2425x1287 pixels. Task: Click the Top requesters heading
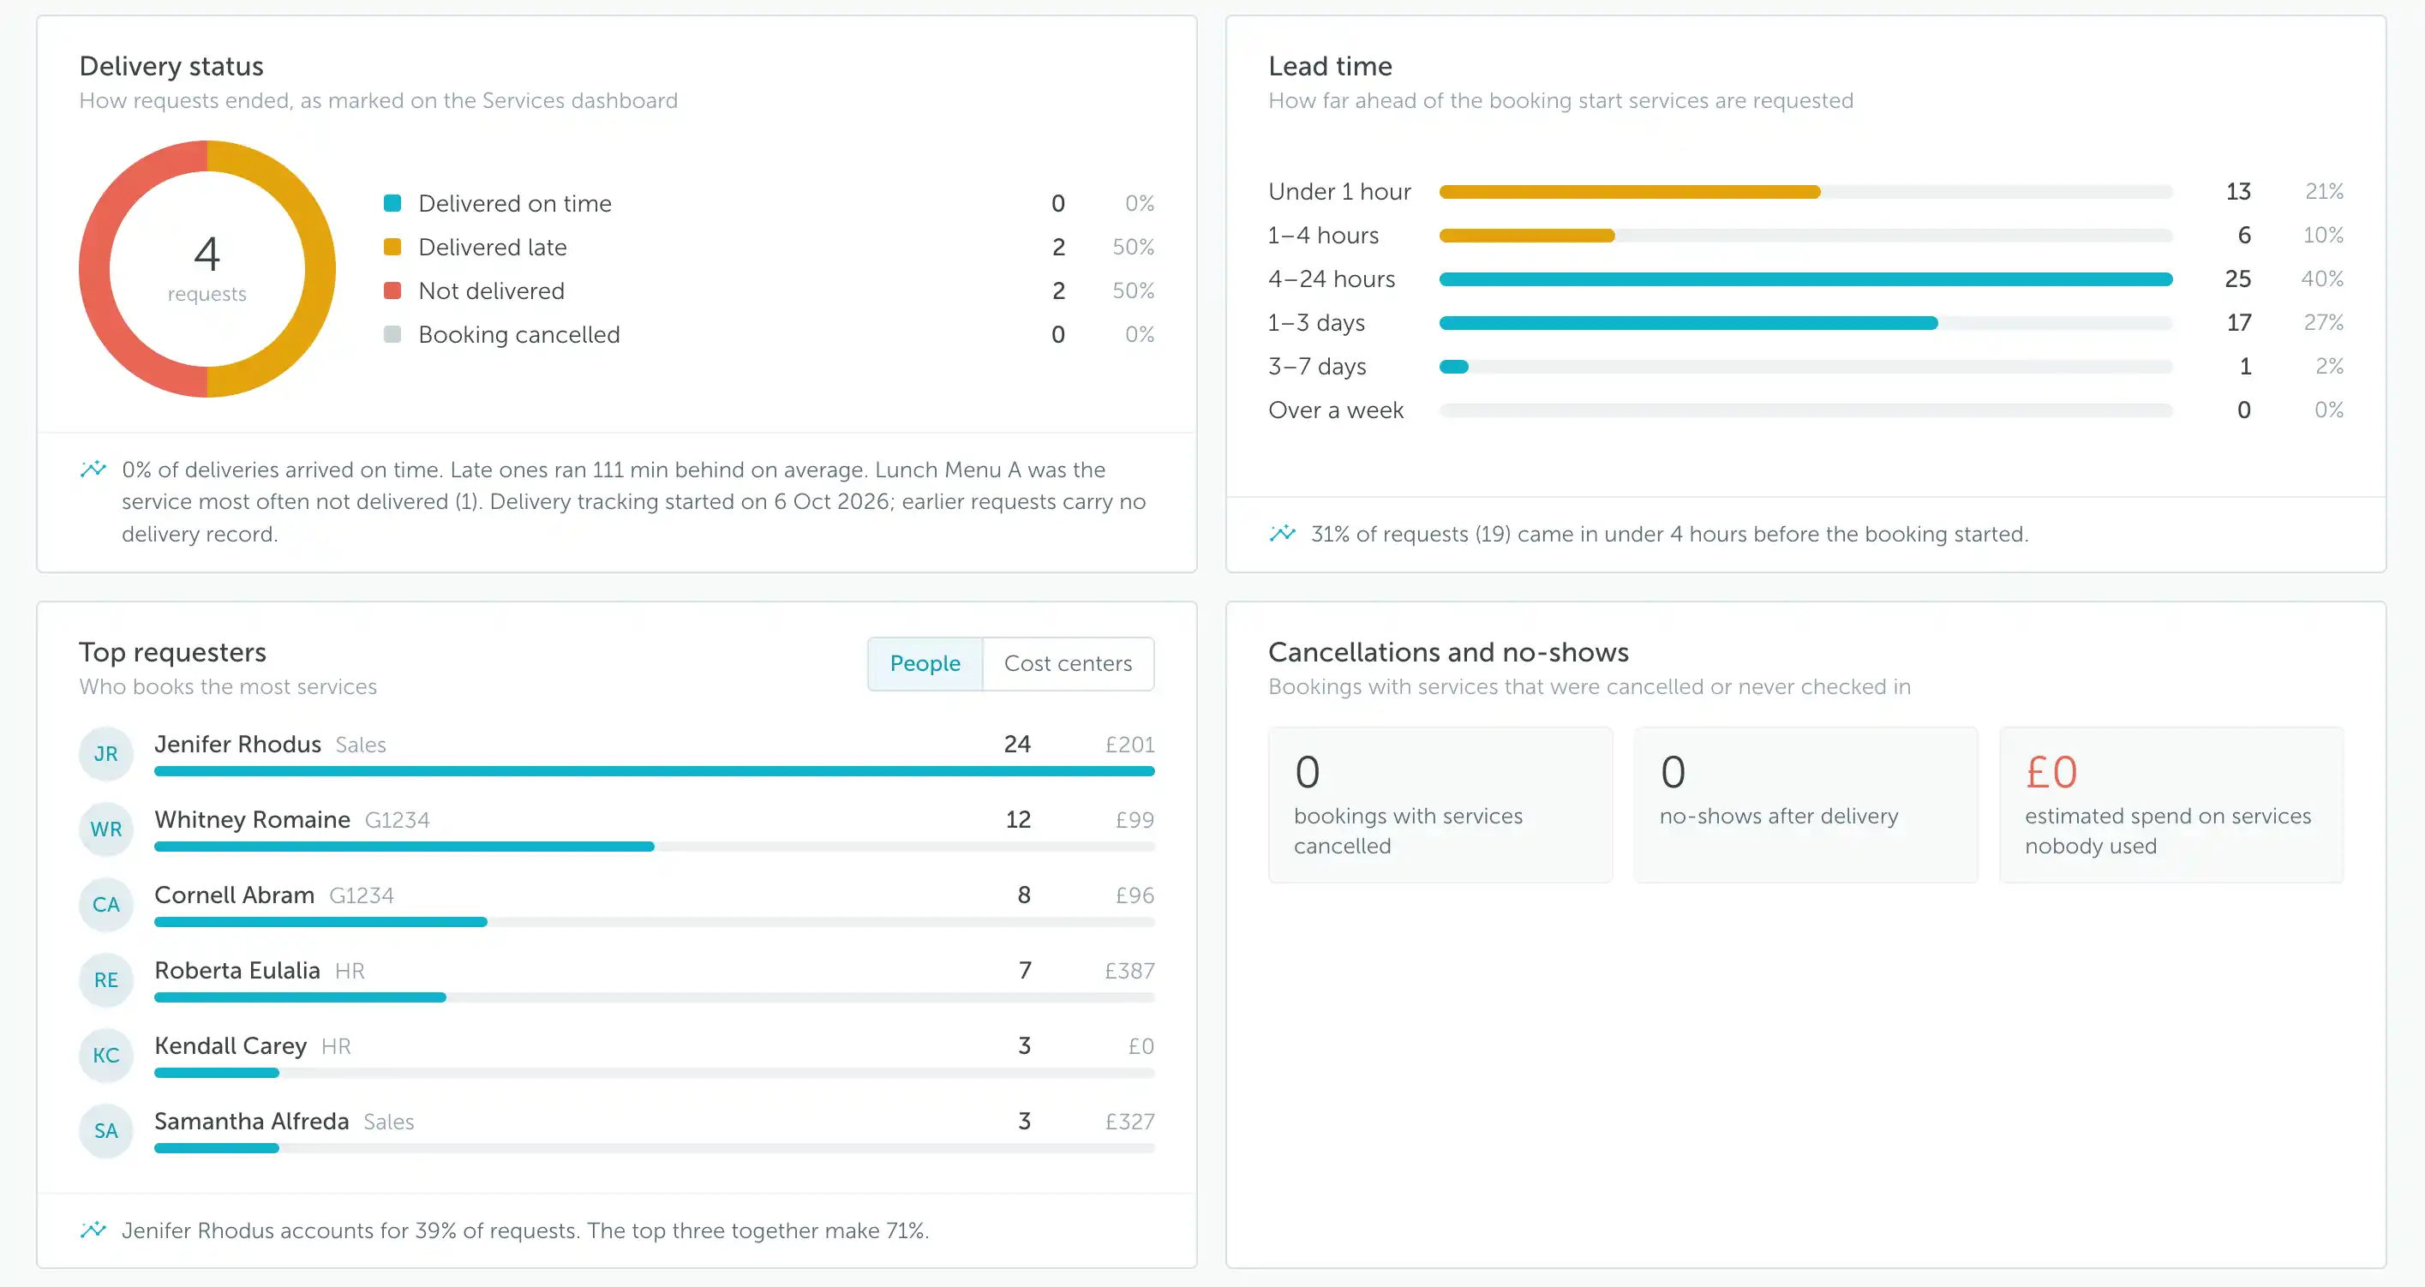tap(172, 651)
